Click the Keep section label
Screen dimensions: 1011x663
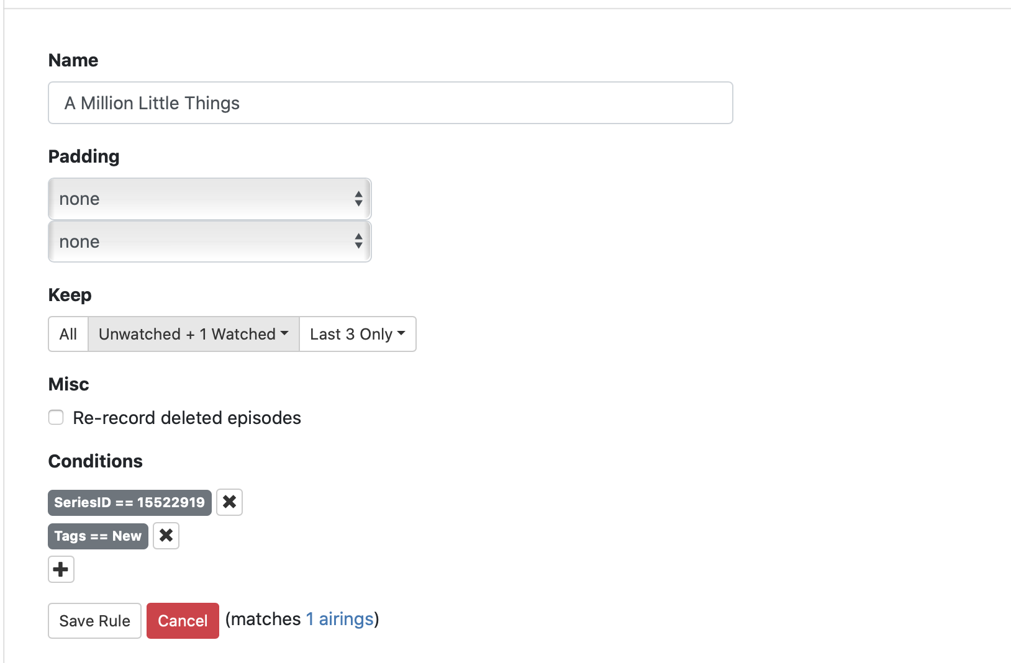click(x=70, y=295)
